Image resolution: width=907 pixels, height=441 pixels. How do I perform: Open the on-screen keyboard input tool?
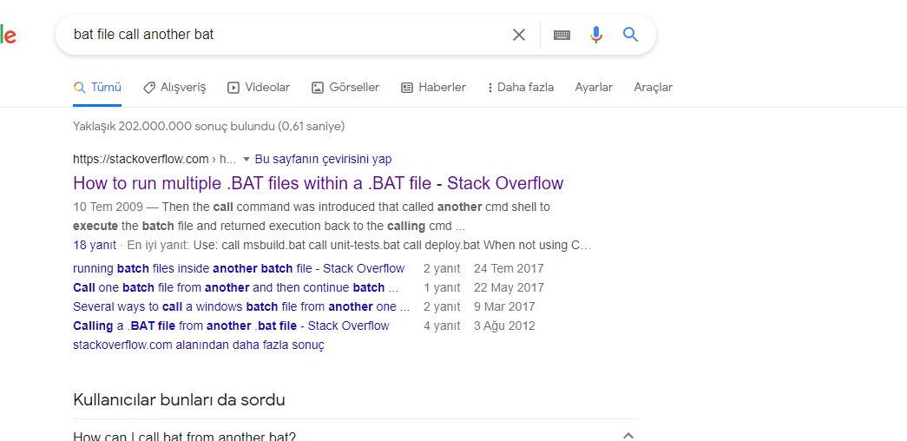(562, 35)
